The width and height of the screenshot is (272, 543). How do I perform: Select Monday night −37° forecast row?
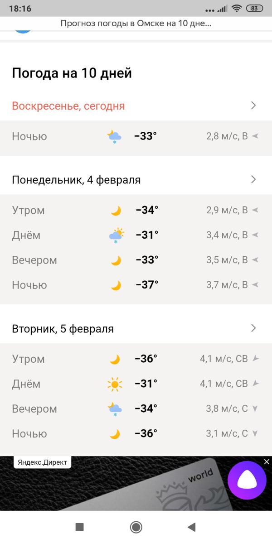[136, 285]
